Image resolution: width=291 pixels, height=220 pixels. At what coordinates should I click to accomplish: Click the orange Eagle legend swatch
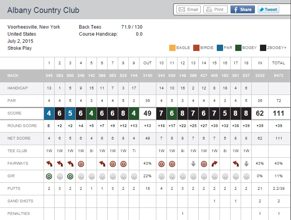(x=172, y=48)
